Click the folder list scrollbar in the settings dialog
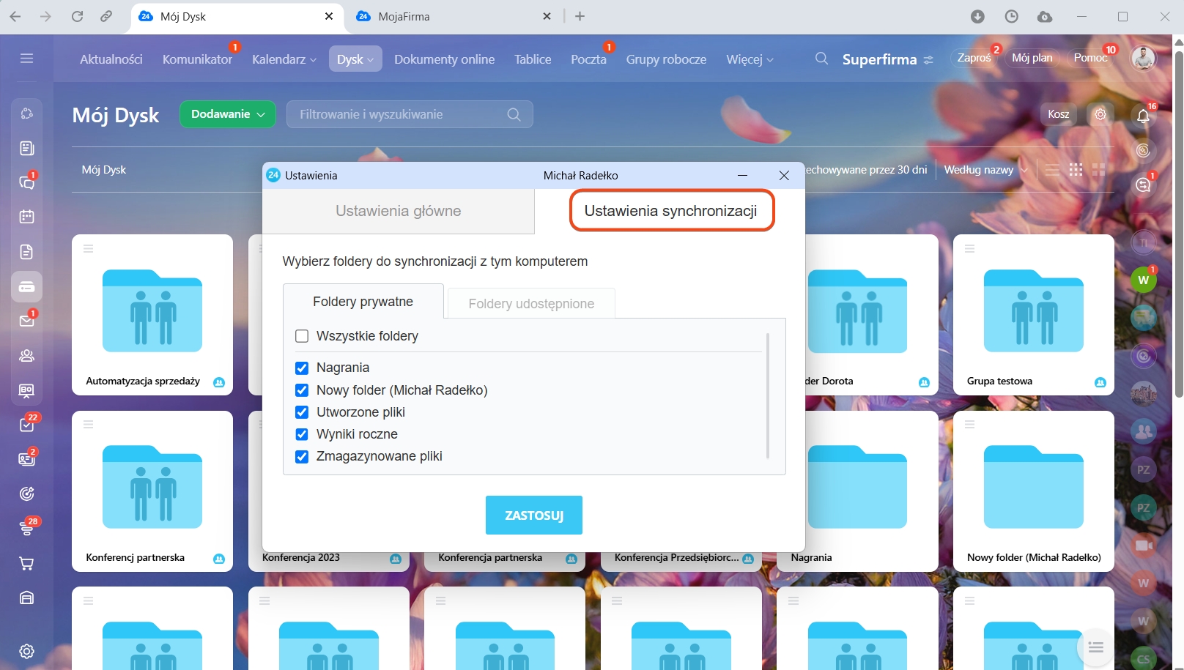The image size is (1184, 670). 767,395
